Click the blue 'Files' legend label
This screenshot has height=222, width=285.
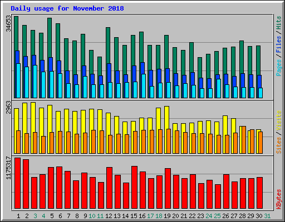click(x=278, y=44)
